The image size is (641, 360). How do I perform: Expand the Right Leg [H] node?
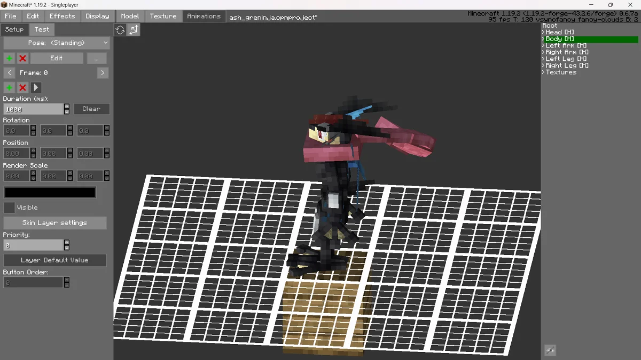point(543,66)
